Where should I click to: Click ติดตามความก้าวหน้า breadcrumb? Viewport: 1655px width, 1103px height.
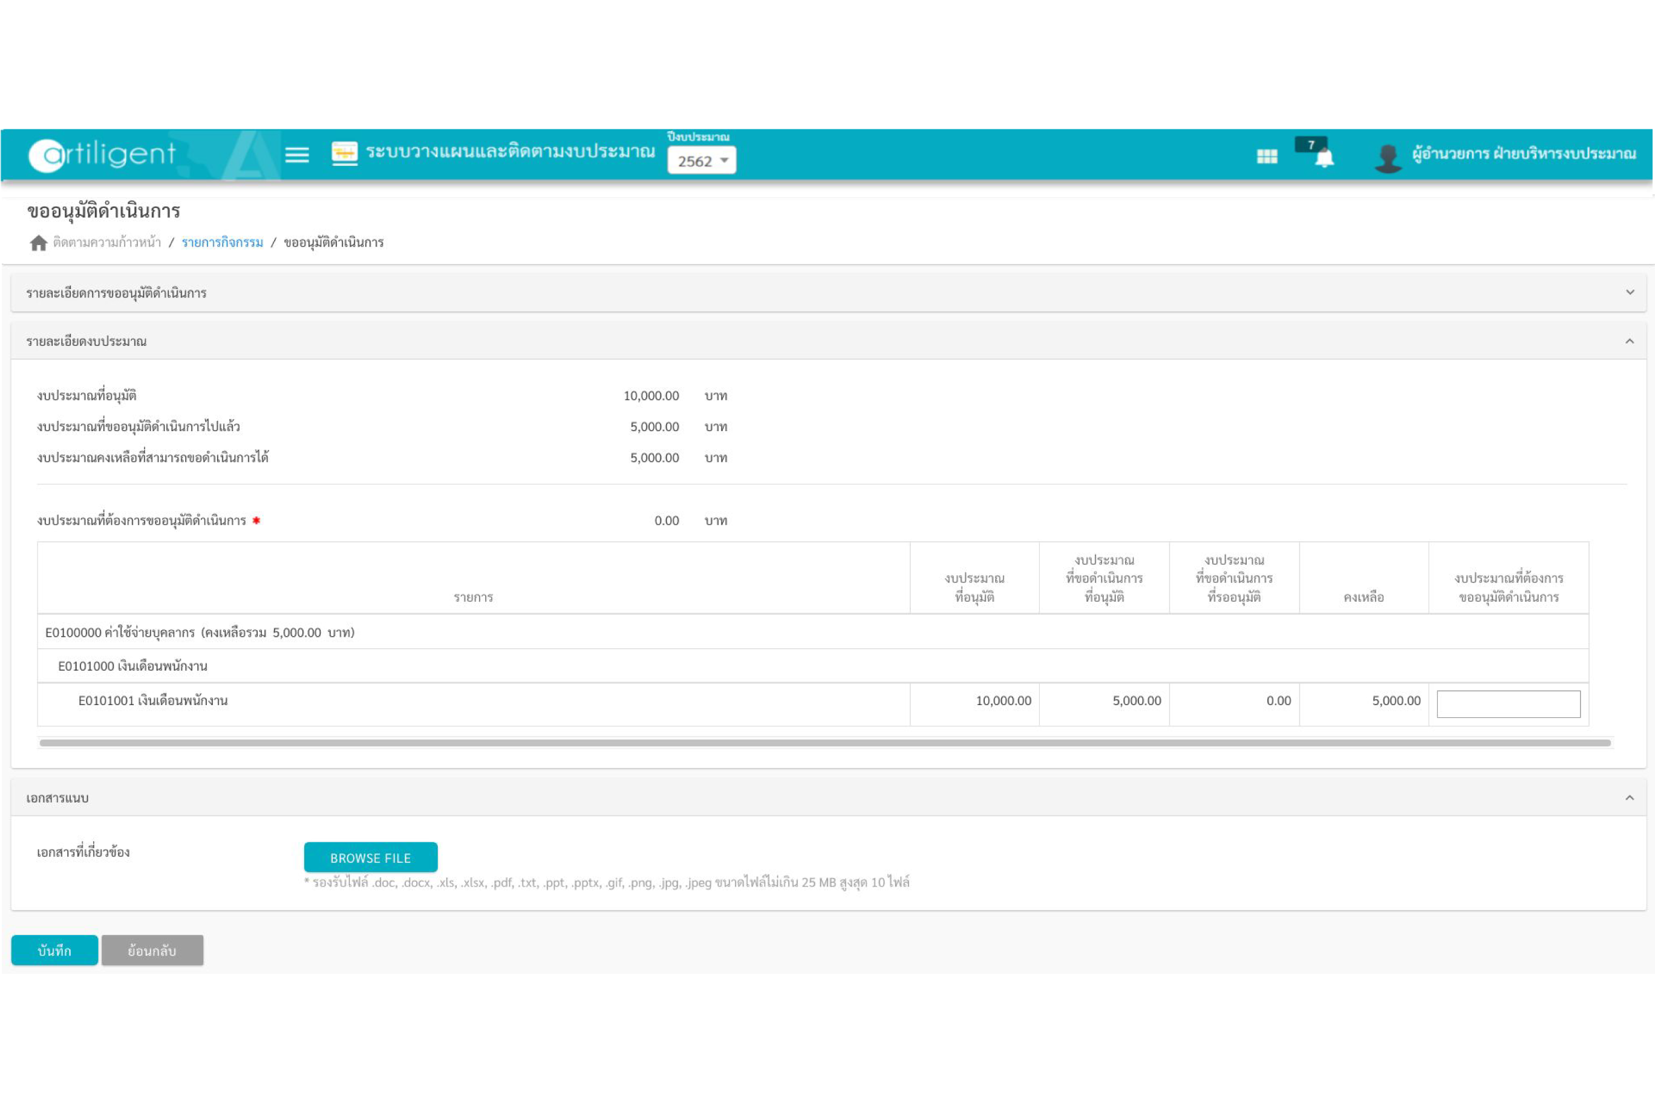tap(107, 242)
